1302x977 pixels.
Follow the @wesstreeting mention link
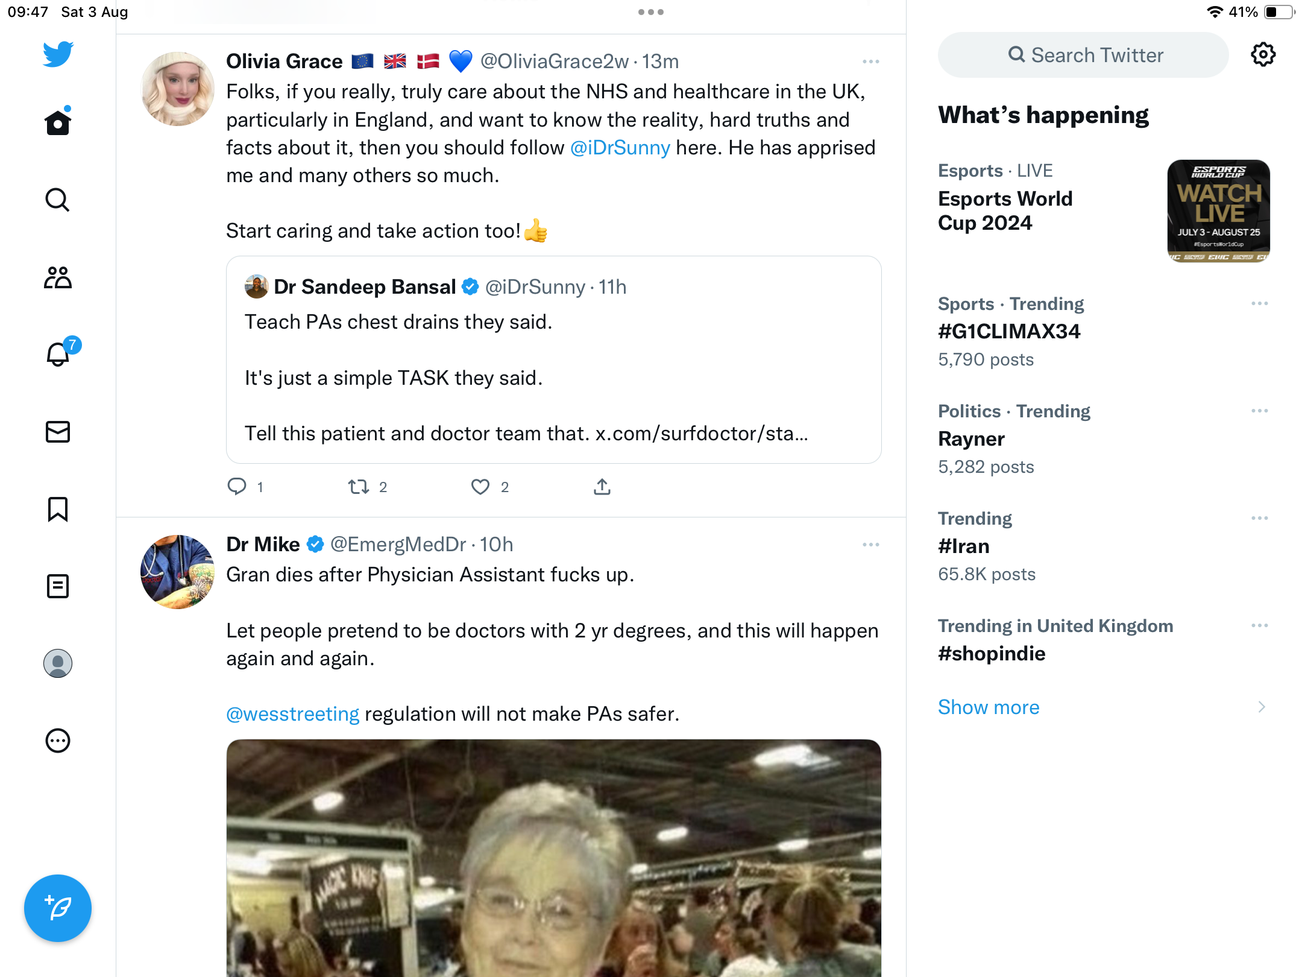click(x=293, y=714)
